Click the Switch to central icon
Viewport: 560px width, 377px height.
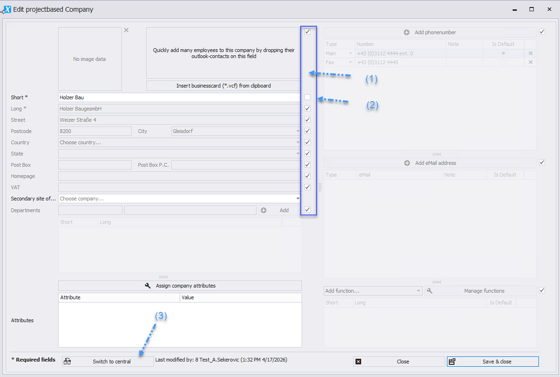pyautogui.click(x=67, y=362)
